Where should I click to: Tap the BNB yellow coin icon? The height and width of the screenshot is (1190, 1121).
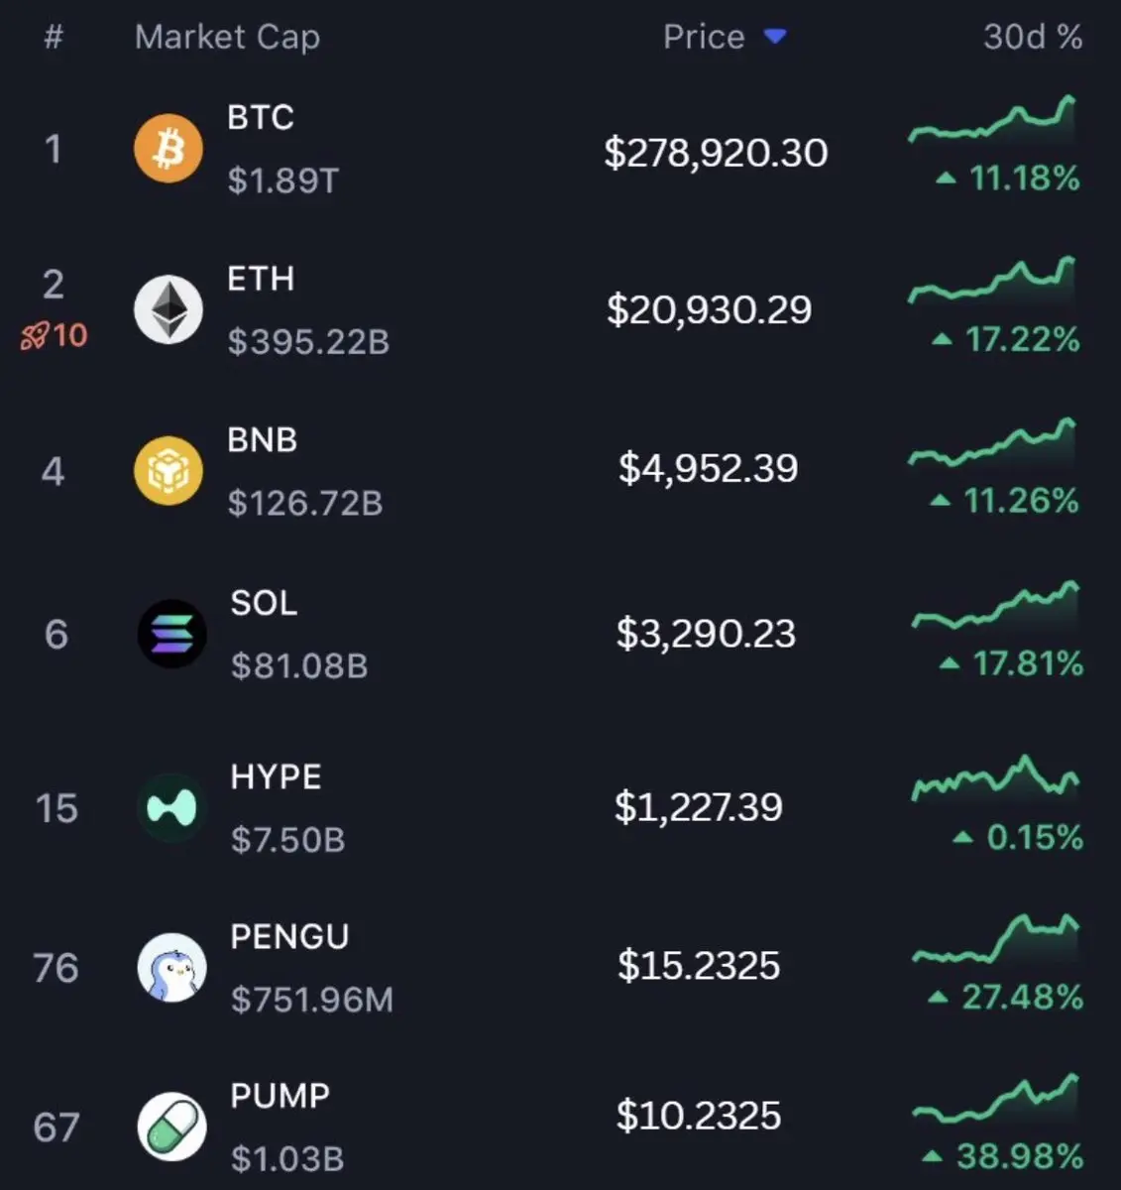(168, 471)
